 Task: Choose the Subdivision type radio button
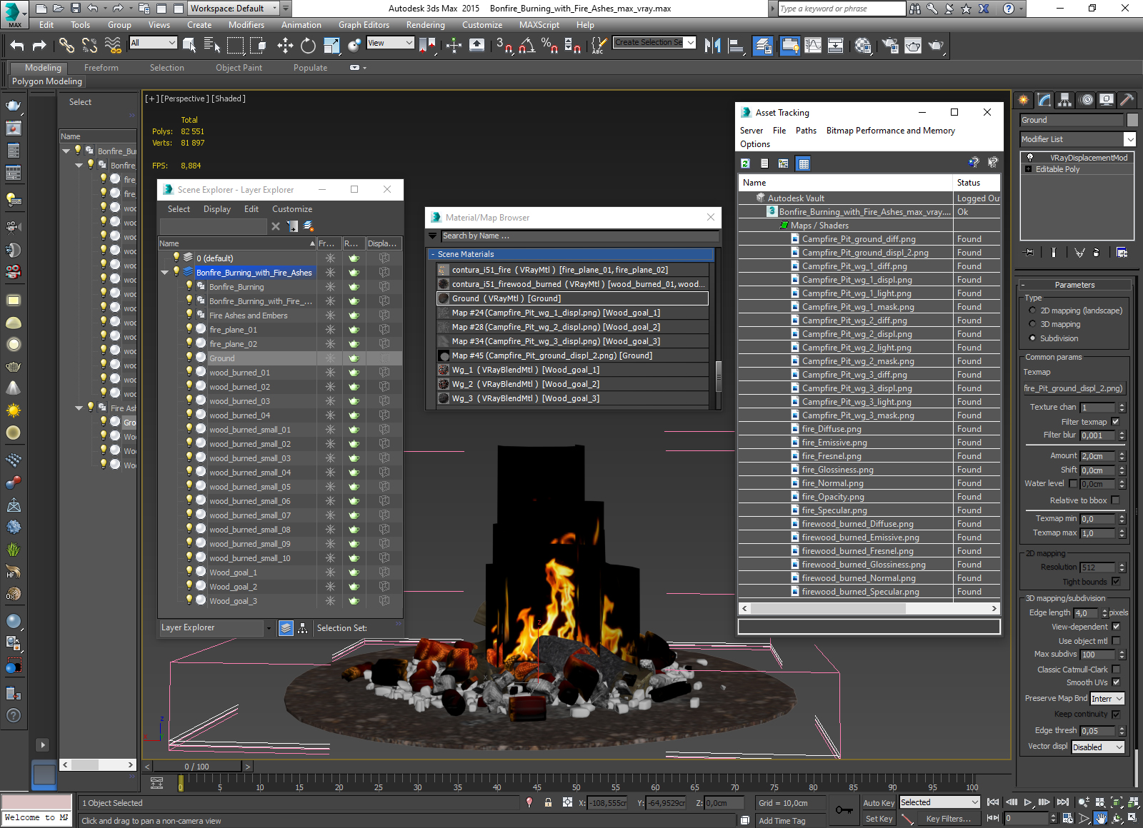1032,338
